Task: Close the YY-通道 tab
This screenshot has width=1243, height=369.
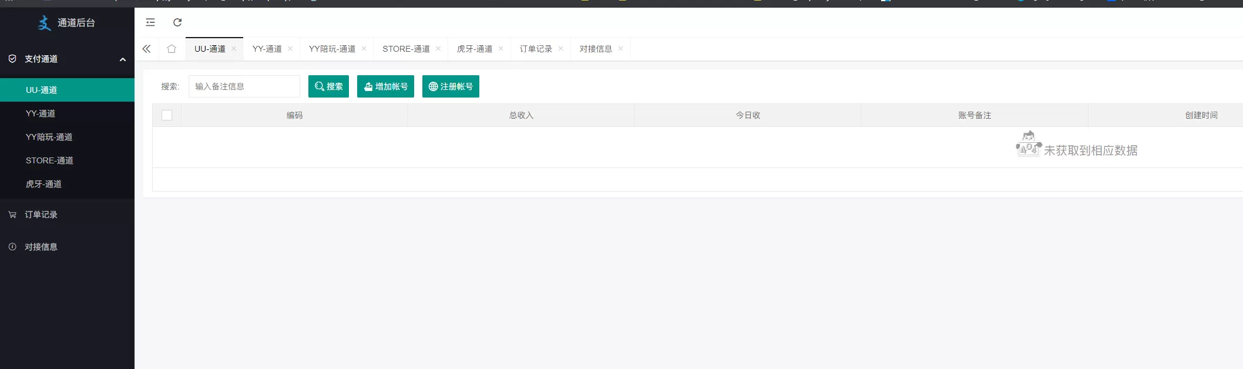Action: pyautogui.click(x=290, y=49)
